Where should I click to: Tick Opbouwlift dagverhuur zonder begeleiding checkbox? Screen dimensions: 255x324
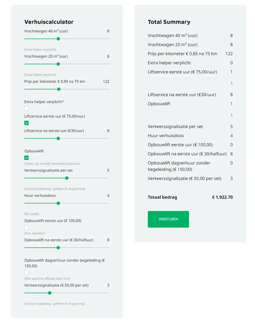(26, 273)
